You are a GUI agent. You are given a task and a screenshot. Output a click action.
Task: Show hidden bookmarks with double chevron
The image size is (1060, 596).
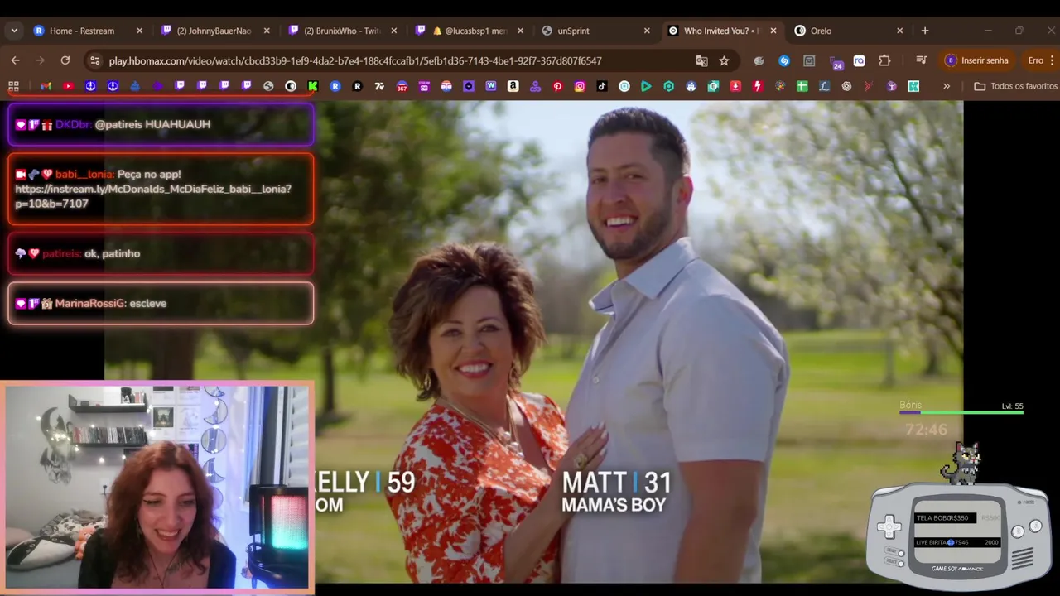click(x=947, y=86)
